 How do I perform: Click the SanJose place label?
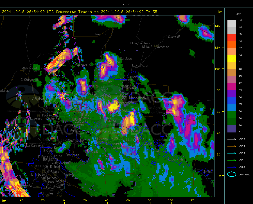(x=126, y=59)
